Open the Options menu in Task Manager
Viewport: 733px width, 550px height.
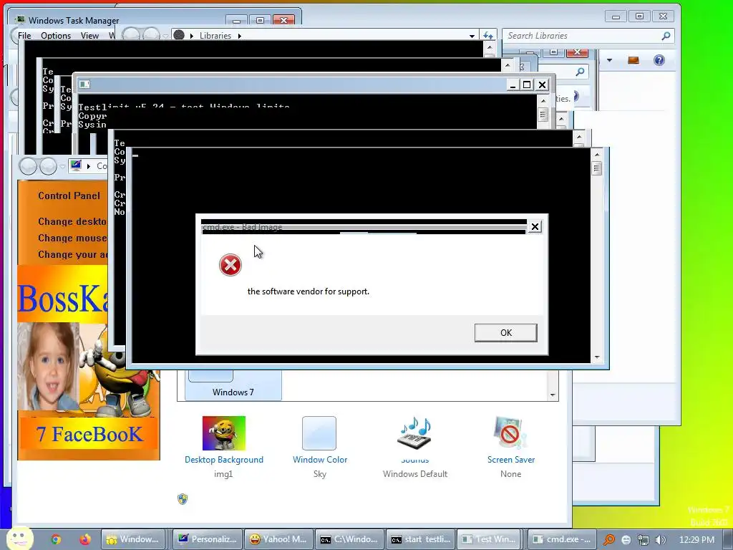point(56,36)
